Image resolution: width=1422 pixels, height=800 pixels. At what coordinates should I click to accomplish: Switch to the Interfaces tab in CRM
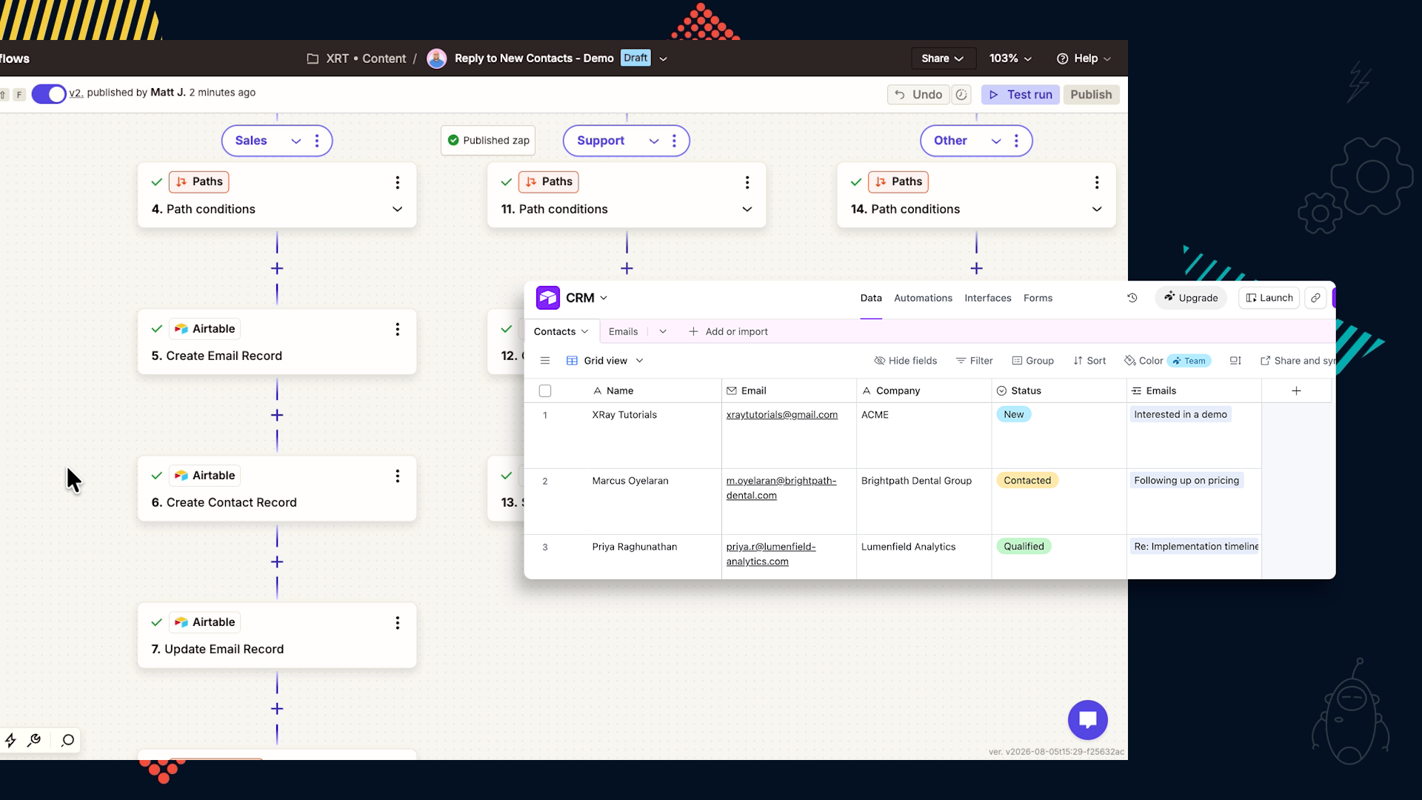click(987, 298)
